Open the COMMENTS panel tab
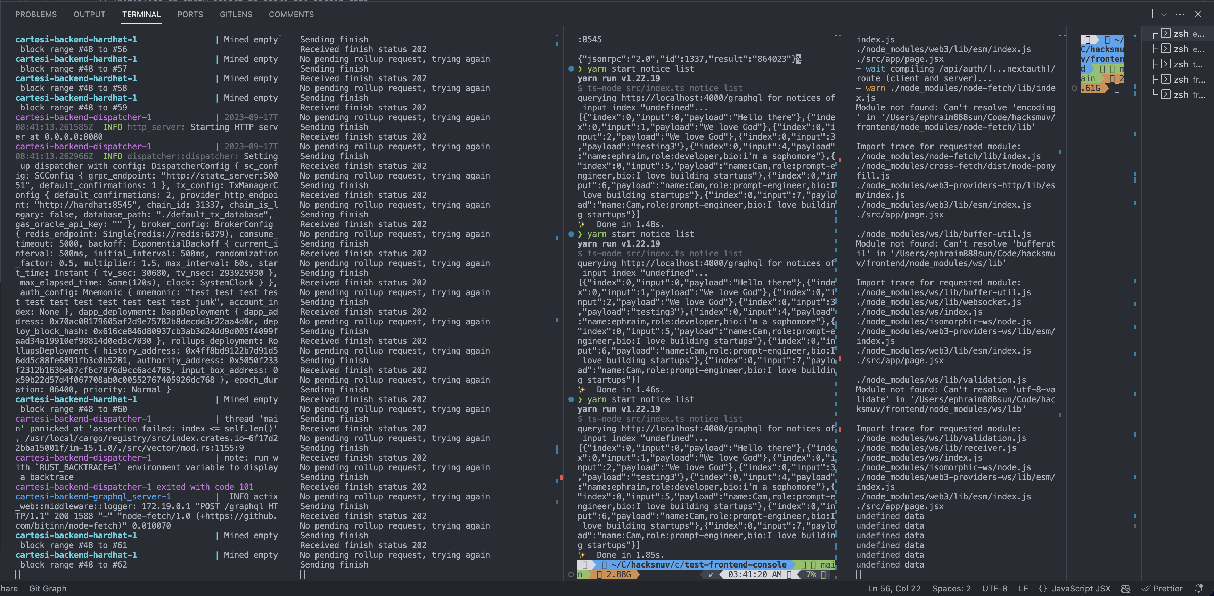The width and height of the screenshot is (1214, 596). (291, 14)
